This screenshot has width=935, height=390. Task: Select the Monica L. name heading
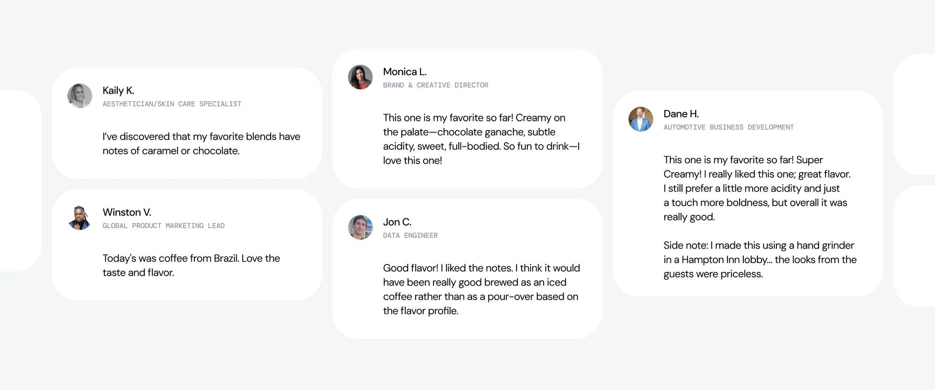(404, 72)
